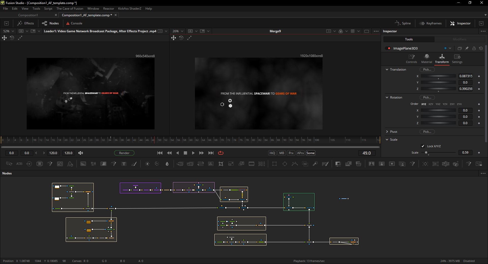
Task: Add a Blur droplet tool
Action: click(167, 164)
